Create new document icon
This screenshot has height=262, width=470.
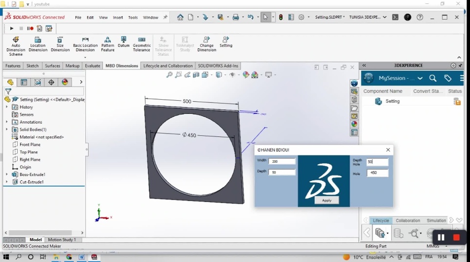[x=190, y=18]
